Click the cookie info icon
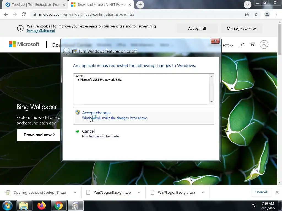 [x=20, y=28]
